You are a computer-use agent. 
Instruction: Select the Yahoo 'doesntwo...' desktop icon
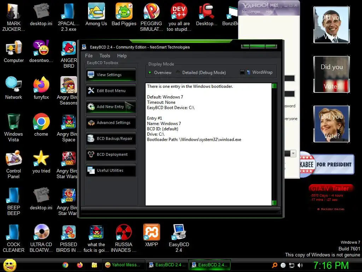click(41, 51)
